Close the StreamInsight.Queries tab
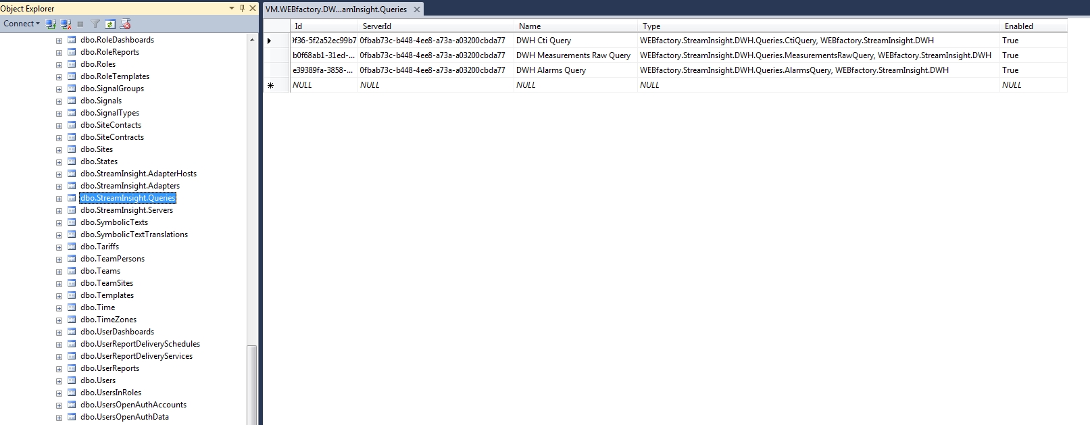This screenshot has width=1090, height=425. coord(417,9)
